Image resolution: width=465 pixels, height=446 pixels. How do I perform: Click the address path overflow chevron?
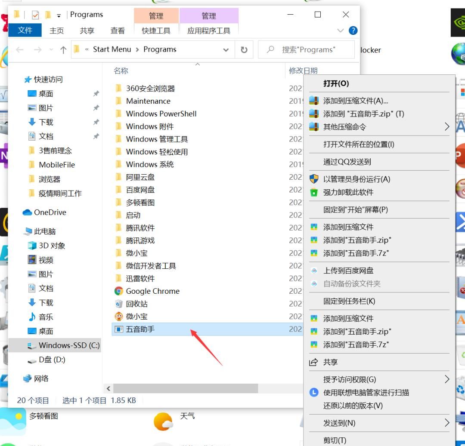point(87,49)
